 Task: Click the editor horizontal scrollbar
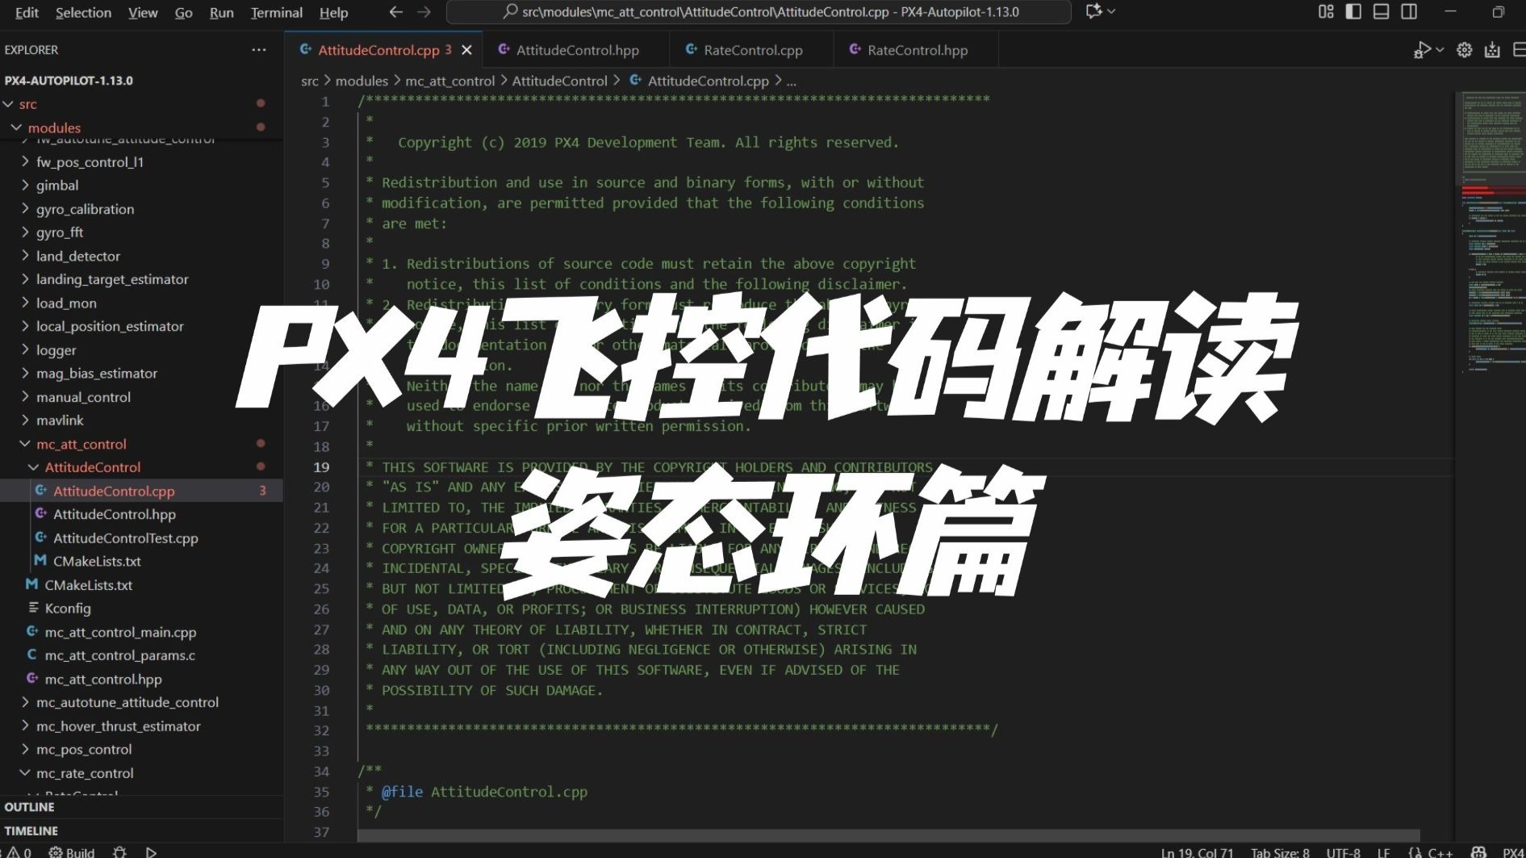[x=888, y=835]
